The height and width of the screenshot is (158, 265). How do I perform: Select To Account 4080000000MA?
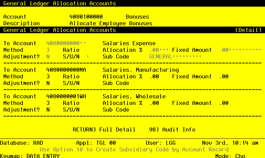66,70
